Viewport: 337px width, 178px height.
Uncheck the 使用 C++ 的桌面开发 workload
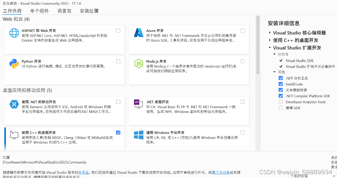(x=118, y=133)
